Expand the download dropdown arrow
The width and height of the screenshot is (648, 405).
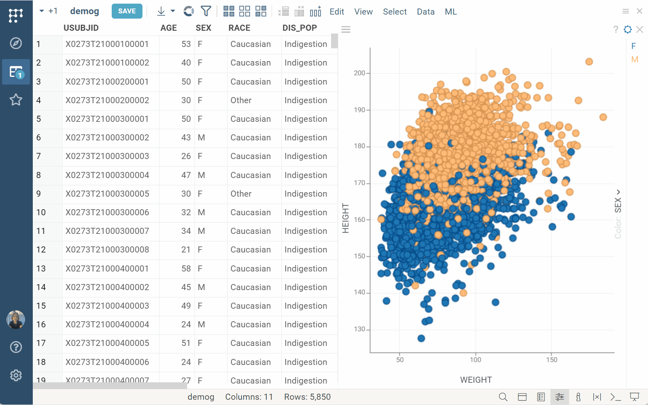[173, 11]
